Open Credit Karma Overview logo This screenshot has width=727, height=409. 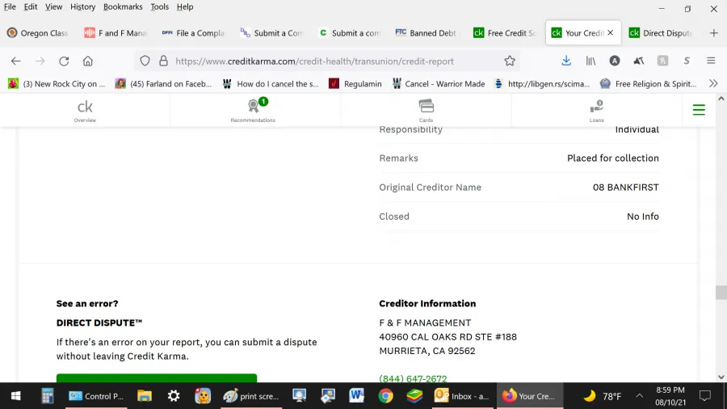click(85, 111)
